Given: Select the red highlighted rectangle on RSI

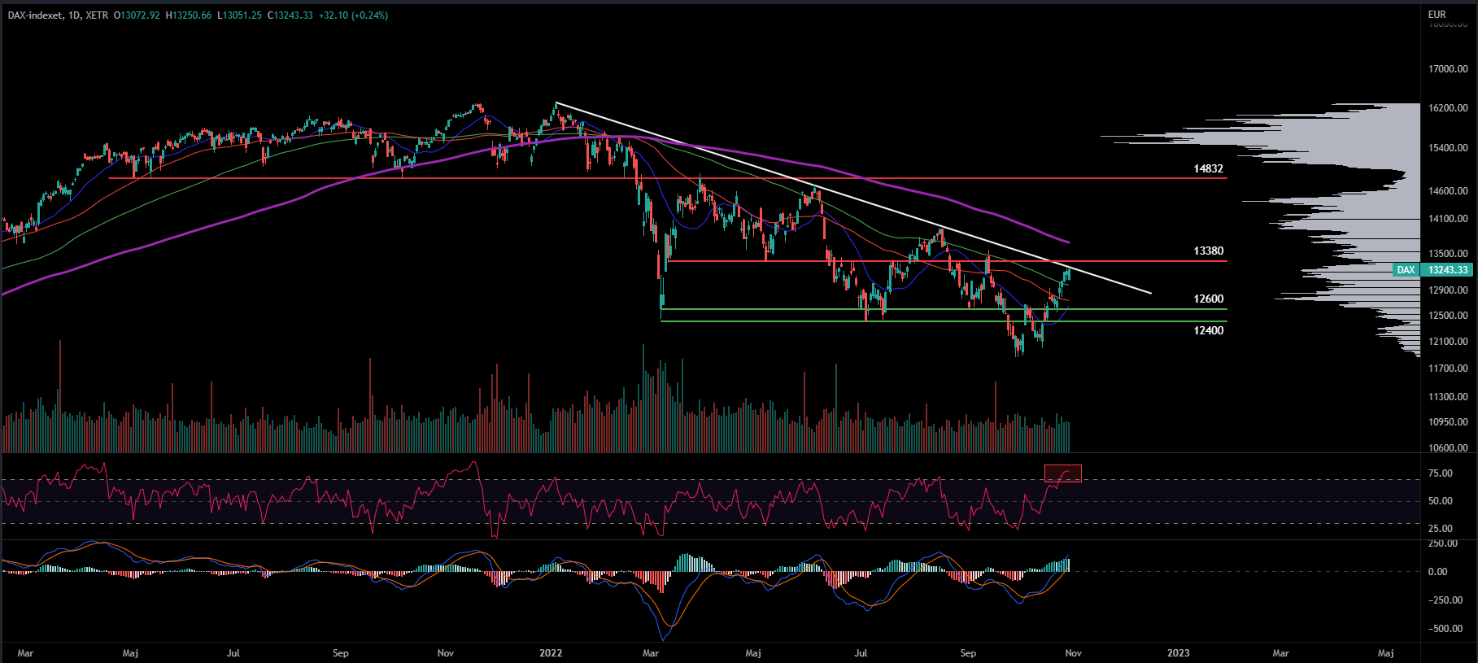Looking at the screenshot, I should pos(1062,473).
